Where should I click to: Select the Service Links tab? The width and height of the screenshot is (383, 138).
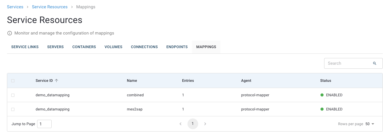point(25,47)
